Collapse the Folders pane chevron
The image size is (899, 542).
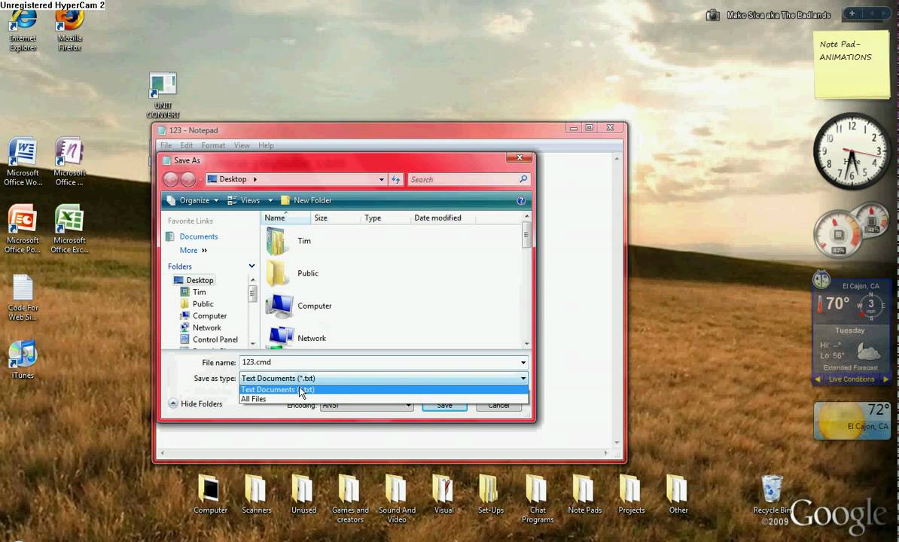[251, 266]
